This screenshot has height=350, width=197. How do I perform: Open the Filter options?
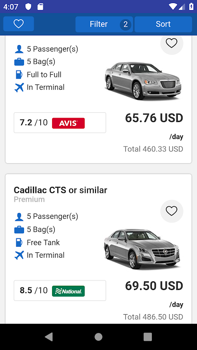pos(104,24)
